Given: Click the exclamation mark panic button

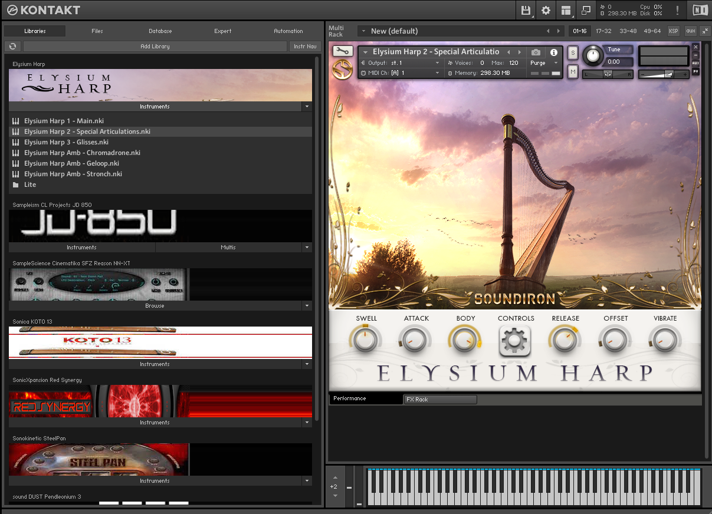Looking at the screenshot, I should 677,10.
